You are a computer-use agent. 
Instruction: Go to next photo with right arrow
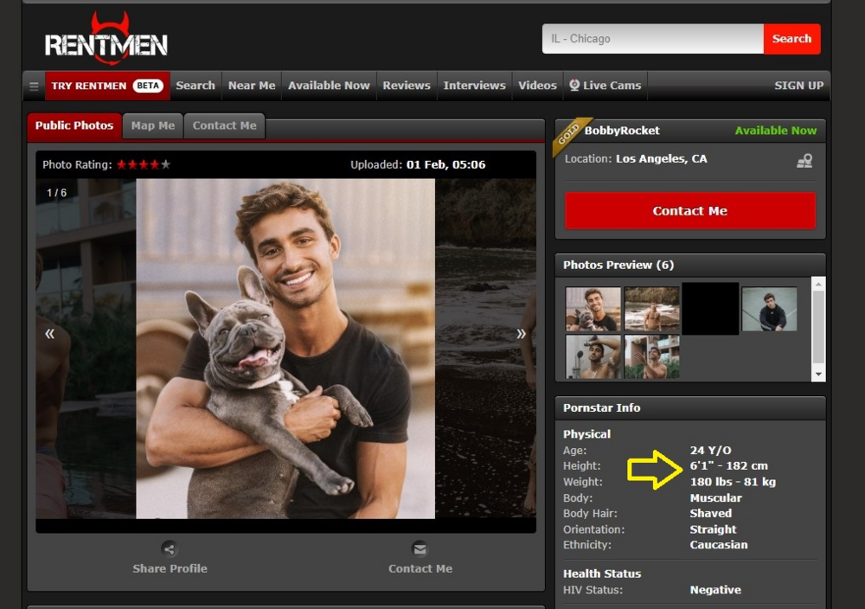click(521, 334)
